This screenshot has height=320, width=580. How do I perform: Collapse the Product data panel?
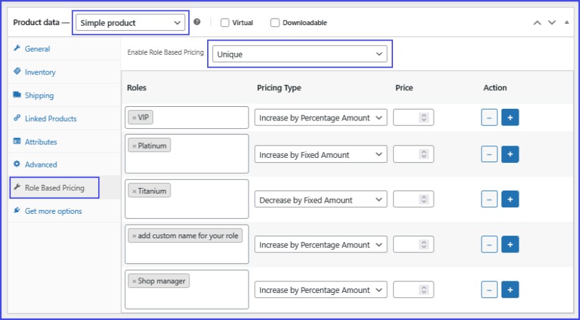pyautogui.click(x=566, y=23)
